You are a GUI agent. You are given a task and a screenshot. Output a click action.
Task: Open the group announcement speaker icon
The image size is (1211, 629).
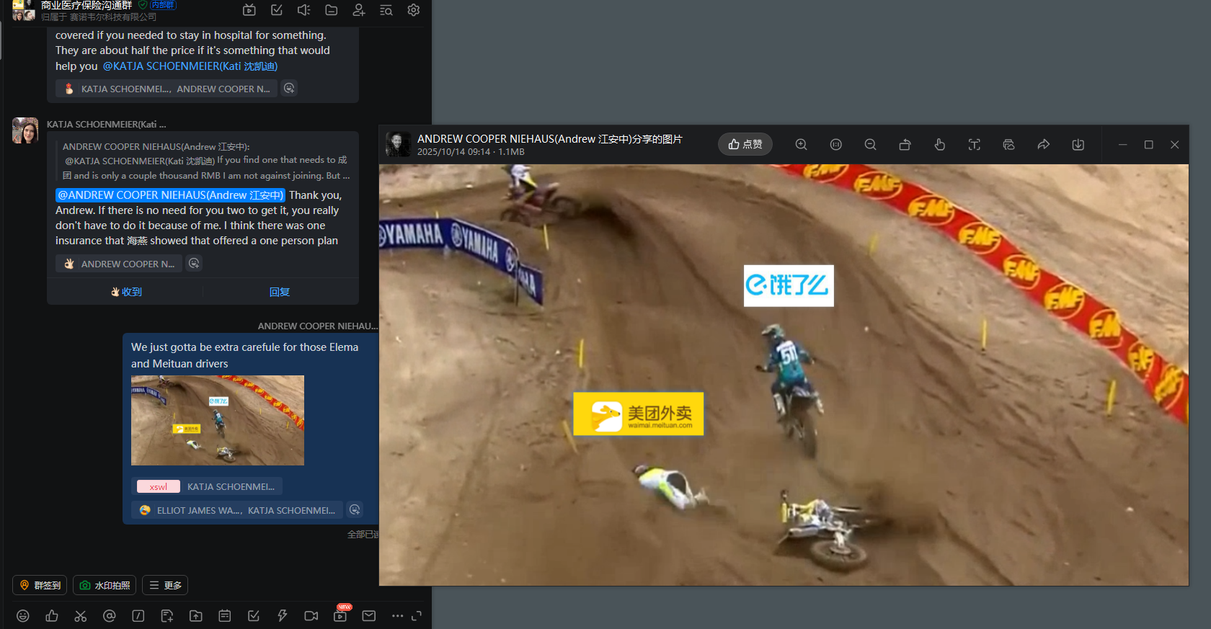(304, 10)
